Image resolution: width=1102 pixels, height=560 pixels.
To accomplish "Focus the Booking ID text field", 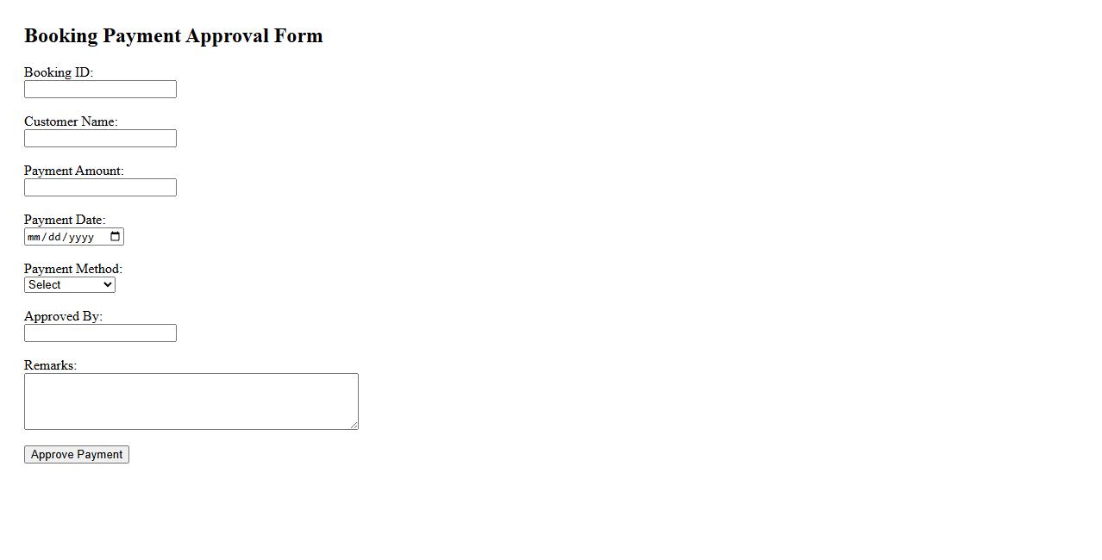I will point(100,90).
